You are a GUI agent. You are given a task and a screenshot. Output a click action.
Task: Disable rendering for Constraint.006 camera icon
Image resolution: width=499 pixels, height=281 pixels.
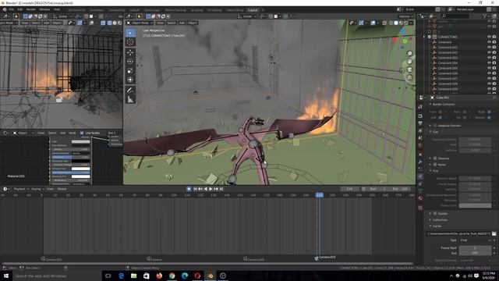[x=494, y=73]
